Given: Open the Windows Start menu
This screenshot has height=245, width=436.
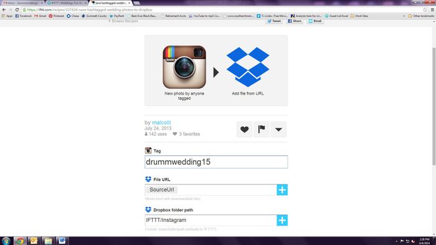Looking at the screenshot, I should 6,241.
